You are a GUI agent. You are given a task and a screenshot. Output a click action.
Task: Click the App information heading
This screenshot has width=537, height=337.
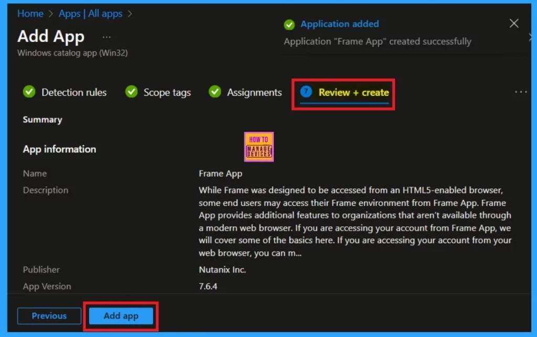point(60,149)
